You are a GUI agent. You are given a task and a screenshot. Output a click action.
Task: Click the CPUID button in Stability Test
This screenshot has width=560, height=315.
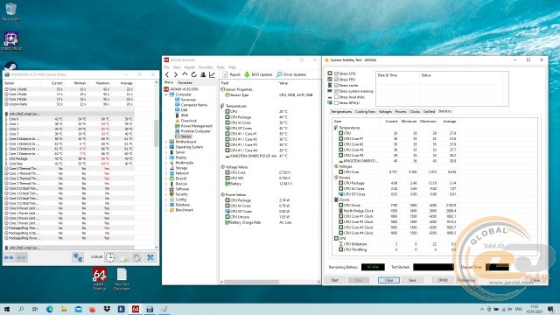click(443, 280)
